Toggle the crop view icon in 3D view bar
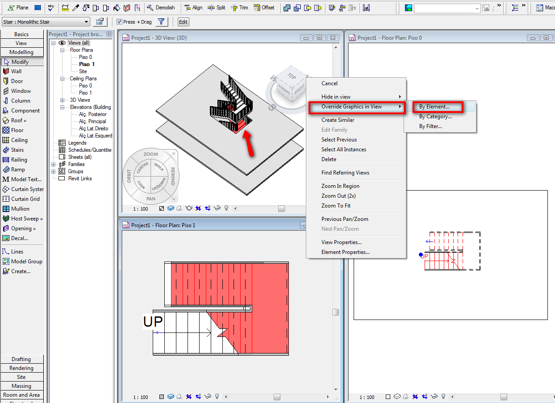 pos(198,208)
